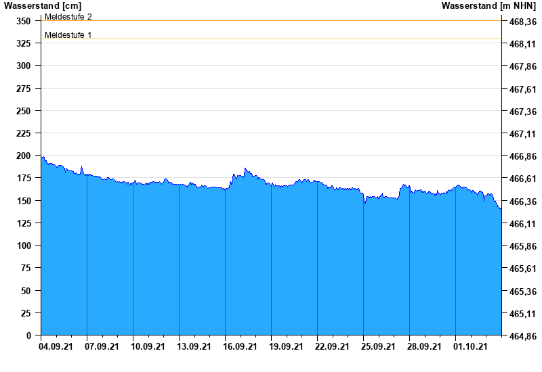Click the 125 cm axis value
This screenshot has height=372, width=542.
[x=24, y=223]
